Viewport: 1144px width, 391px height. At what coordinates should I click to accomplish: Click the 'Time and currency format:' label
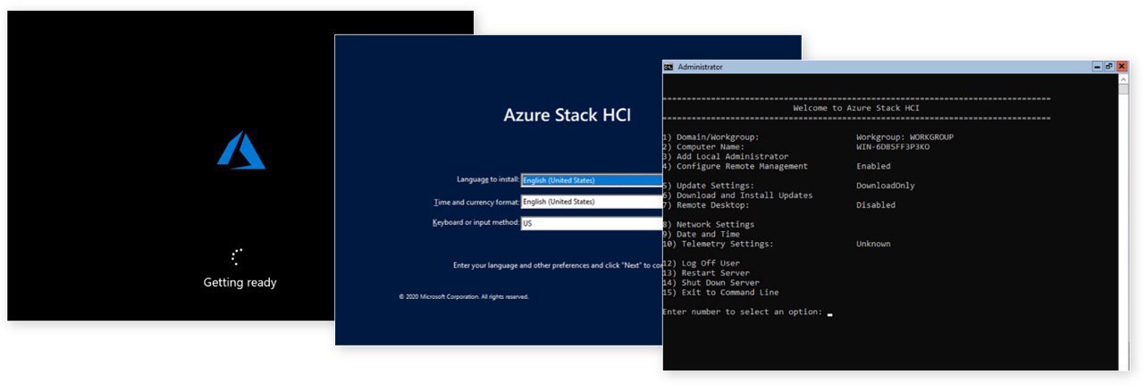point(476,202)
